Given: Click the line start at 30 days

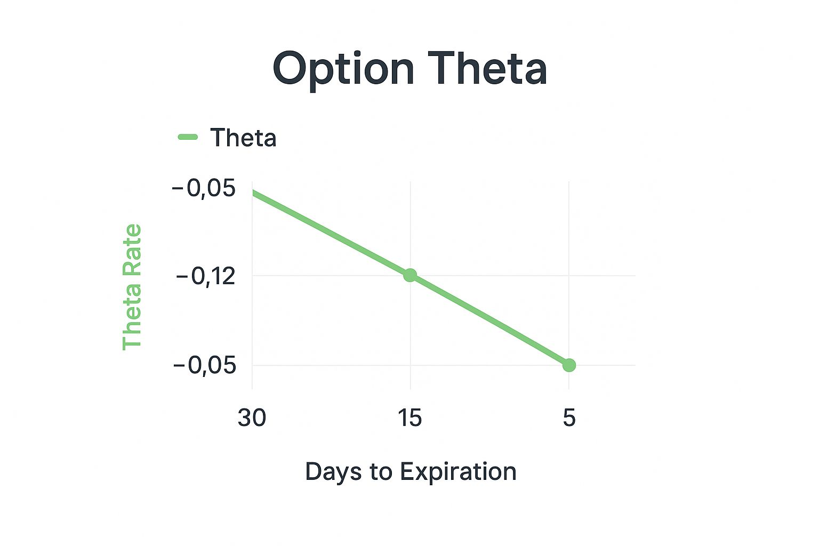Looking at the screenshot, I should [x=254, y=192].
